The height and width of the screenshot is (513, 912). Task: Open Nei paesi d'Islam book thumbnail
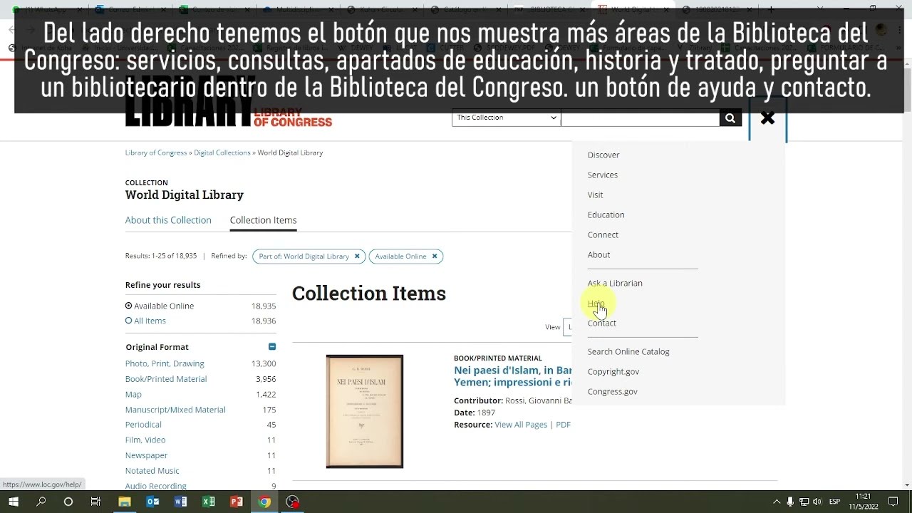pyautogui.click(x=365, y=412)
